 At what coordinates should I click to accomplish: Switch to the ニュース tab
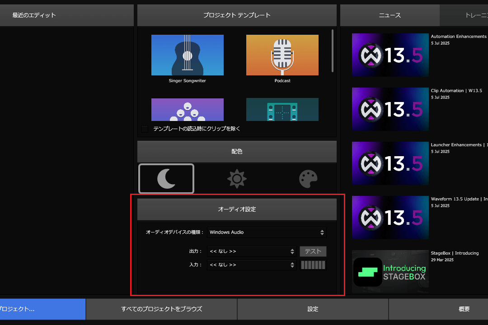[x=389, y=15]
